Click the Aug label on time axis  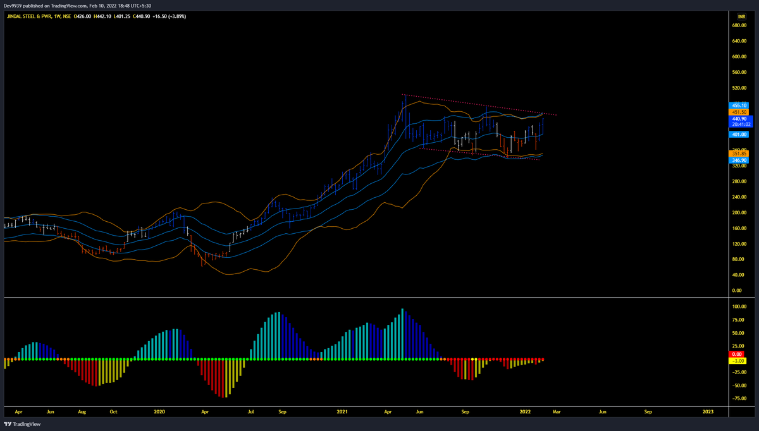coord(82,411)
